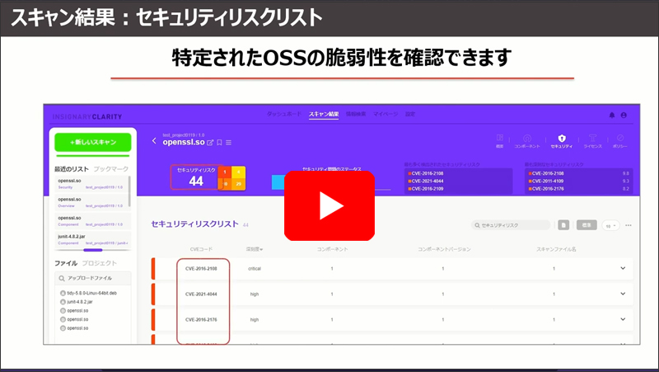Click the amber severity box showing 29
Image resolution: width=659 pixels, height=372 pixels.
(239, 184)
